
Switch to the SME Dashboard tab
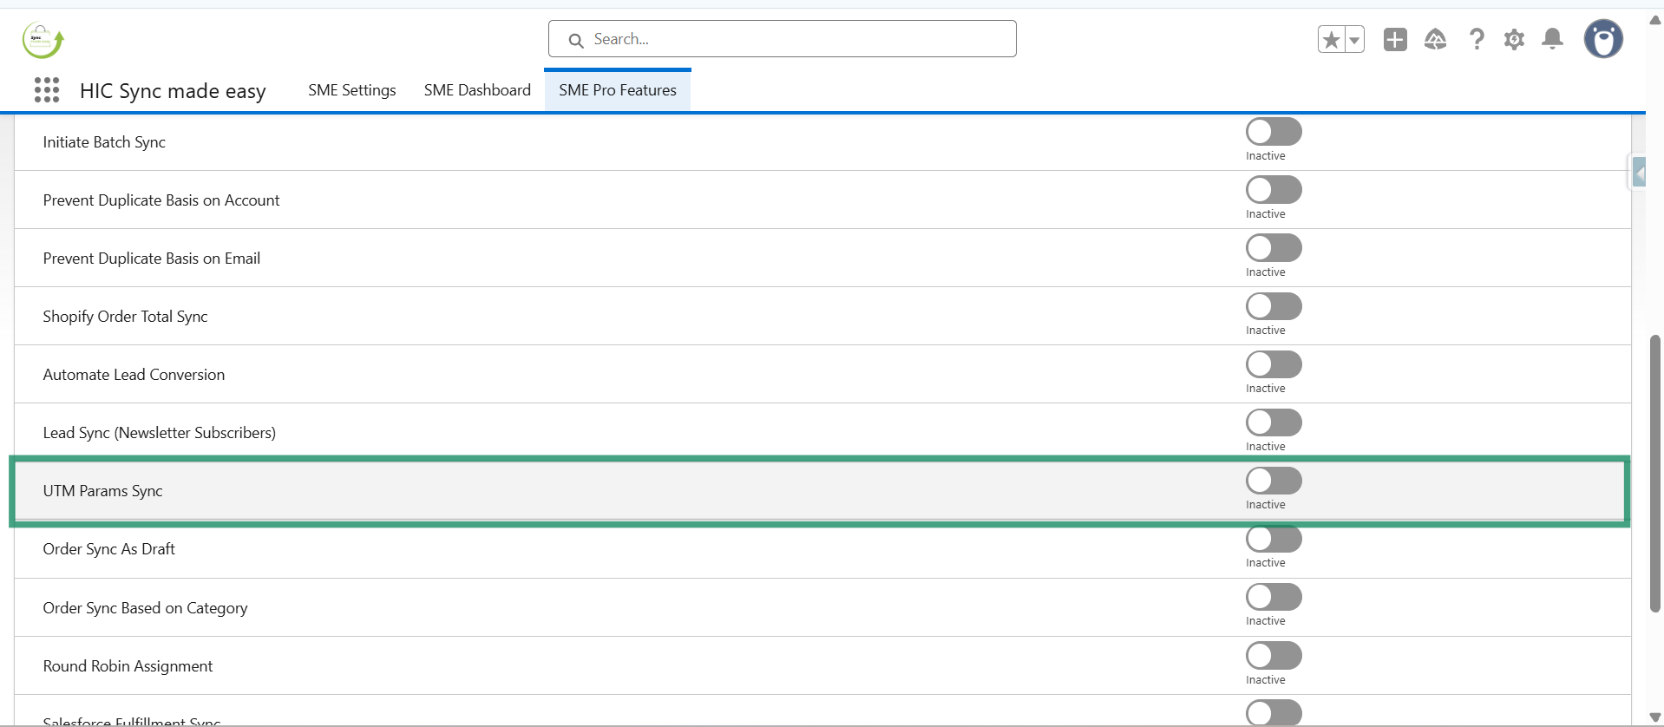click(477, 90)
